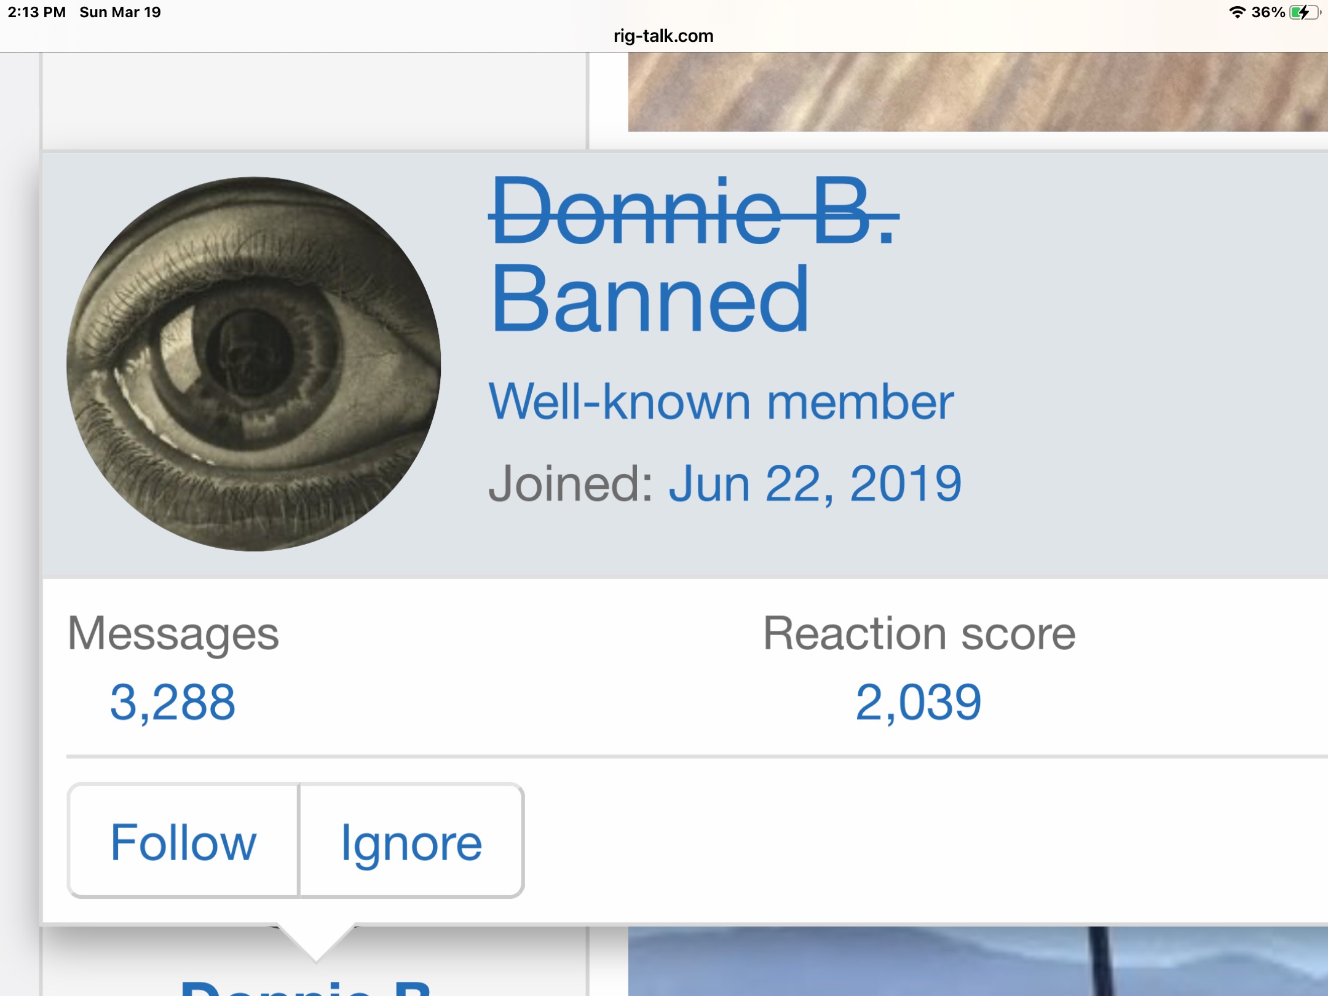
Task: Click the Messages label
Action: click(x=173, y=634)
